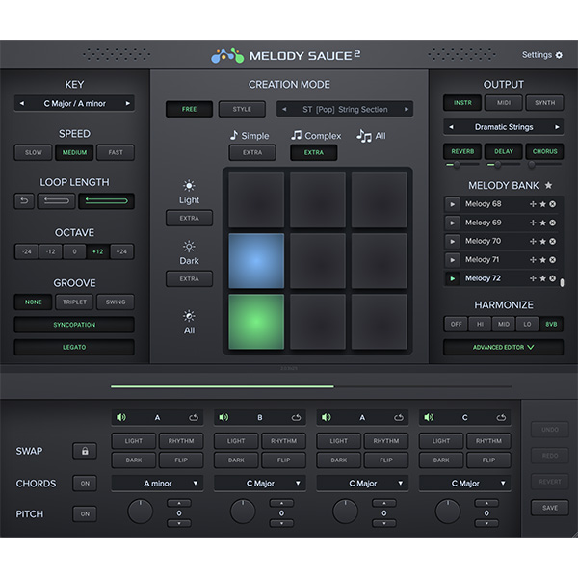Image resolution: width=578 pixels, height=578 pixels.
Task: Toggle Chords ON button
Action: [85, 484]
